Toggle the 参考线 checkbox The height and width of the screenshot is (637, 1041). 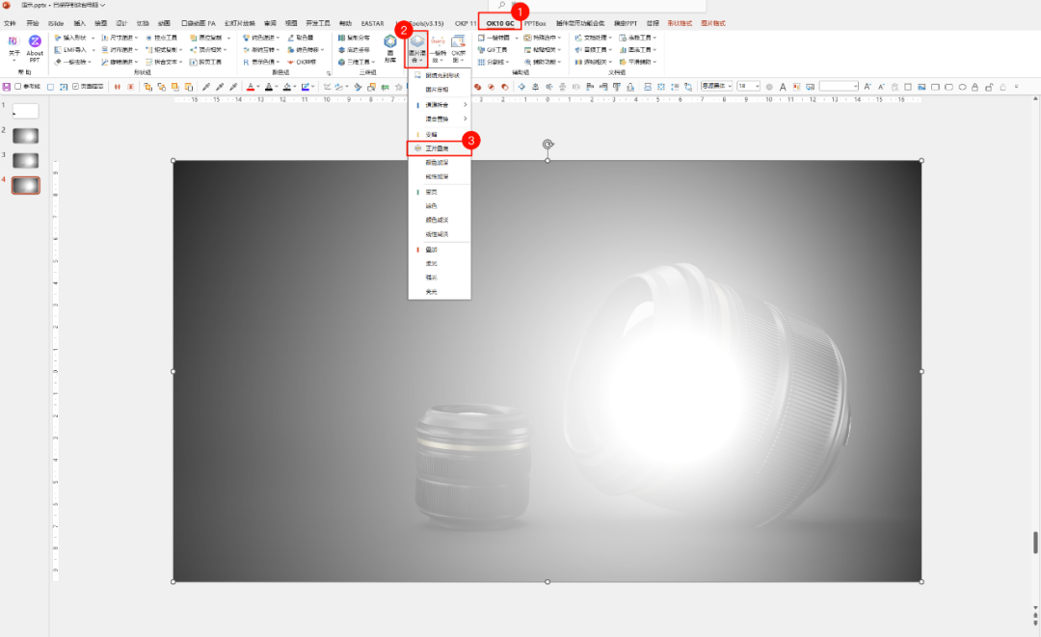coord(18,87)
